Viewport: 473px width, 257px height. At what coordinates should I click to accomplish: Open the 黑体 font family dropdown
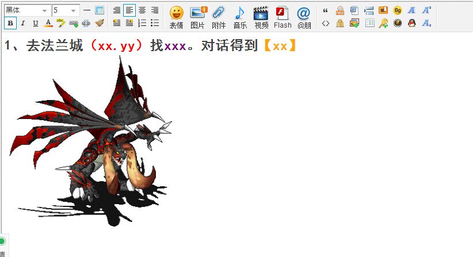(27, 10)
